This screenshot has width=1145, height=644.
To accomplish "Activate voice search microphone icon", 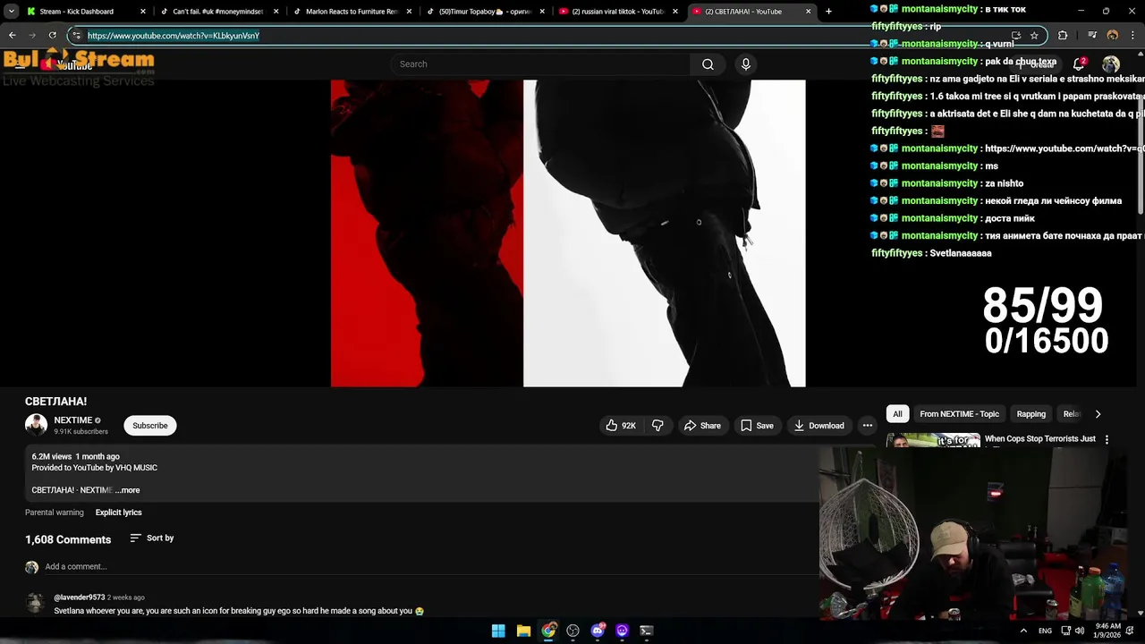I will pos(746,64).
